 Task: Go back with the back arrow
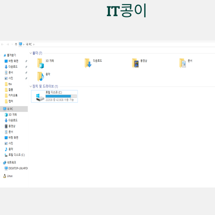pos(2,44)
